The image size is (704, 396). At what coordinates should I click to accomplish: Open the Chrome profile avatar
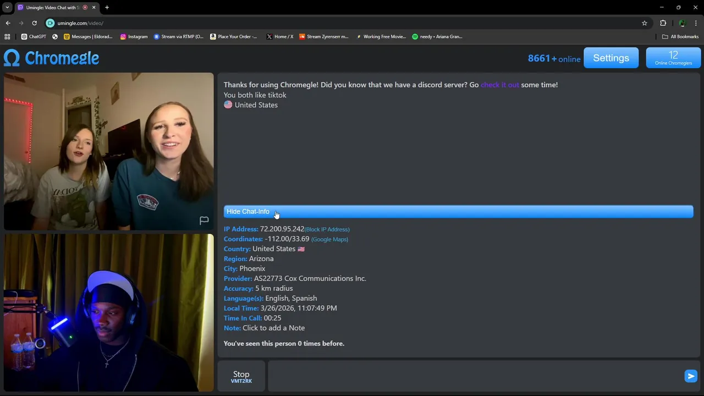pos(682,23)
